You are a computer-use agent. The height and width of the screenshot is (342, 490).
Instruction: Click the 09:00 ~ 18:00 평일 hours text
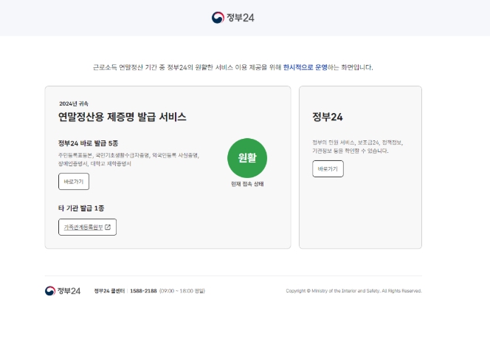coord(182,291)
